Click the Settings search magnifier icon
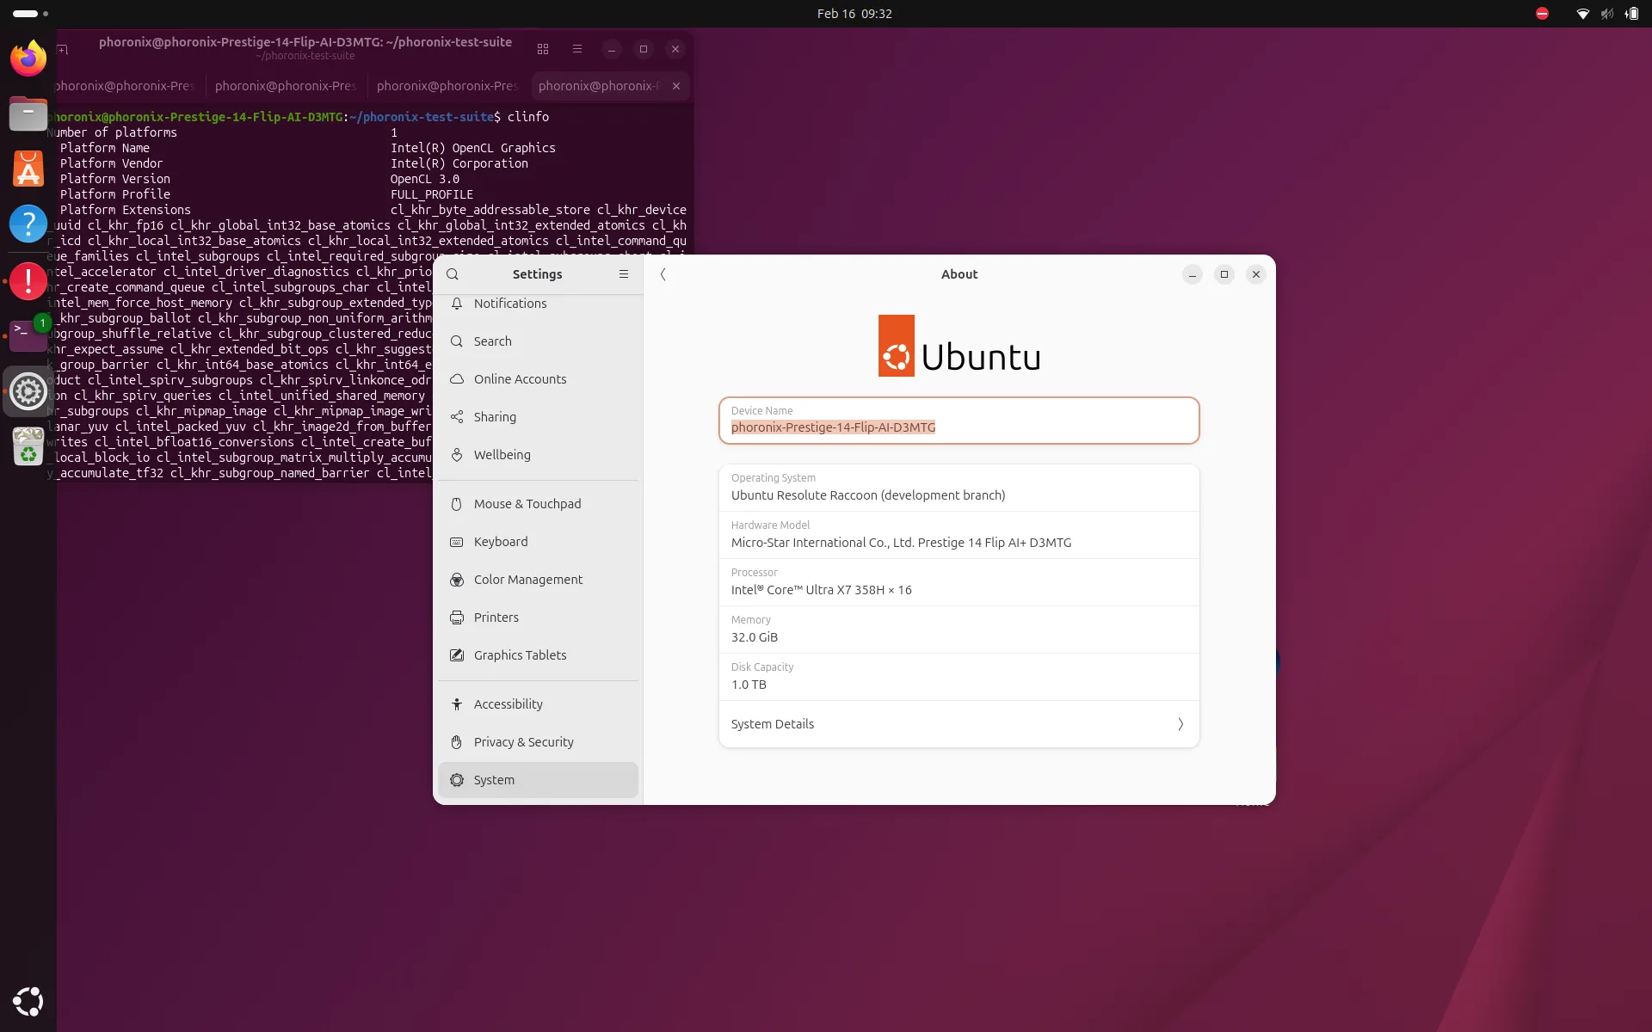The width and height of the screenshot is (1652, 1032). pyautogui.click(x=453, y=274)
